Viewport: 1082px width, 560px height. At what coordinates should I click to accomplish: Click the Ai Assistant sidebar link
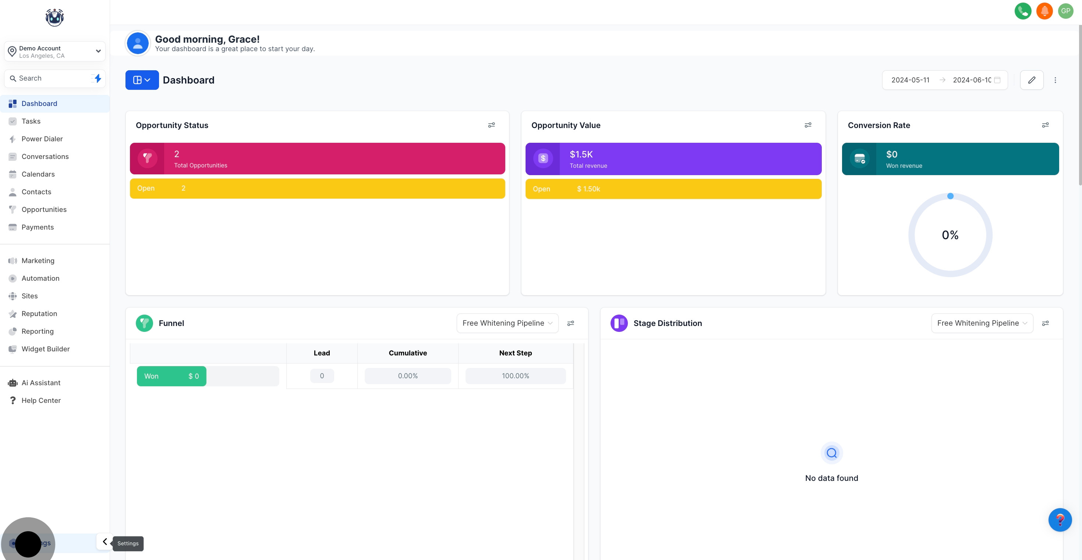41,383
